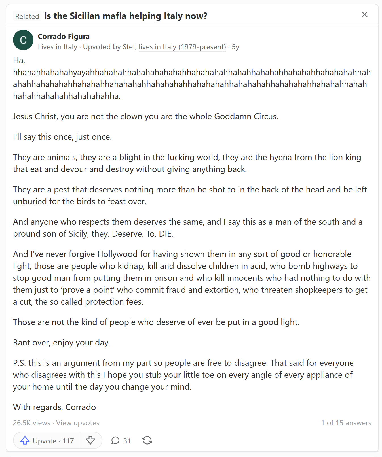Click the View upvotes link
The height and width of the screenshot is (457, 382).
(78, 423)
